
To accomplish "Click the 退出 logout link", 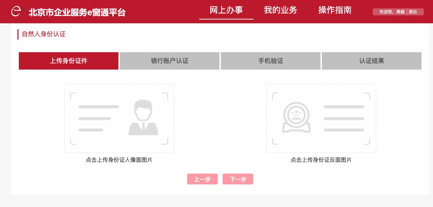I will tap(413, 12).
